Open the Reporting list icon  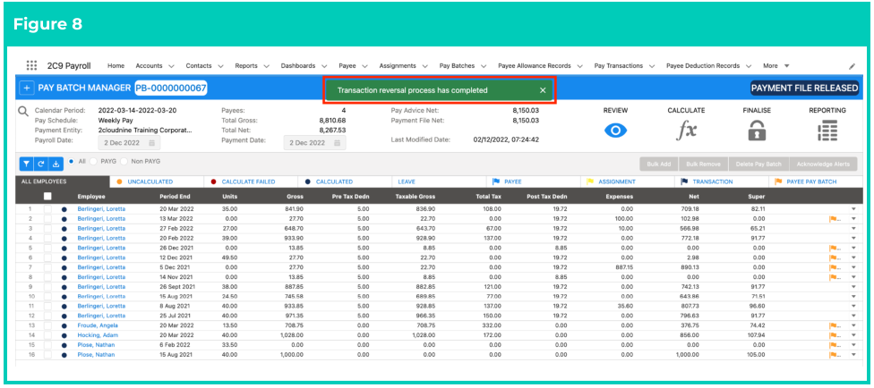(827, 131)
